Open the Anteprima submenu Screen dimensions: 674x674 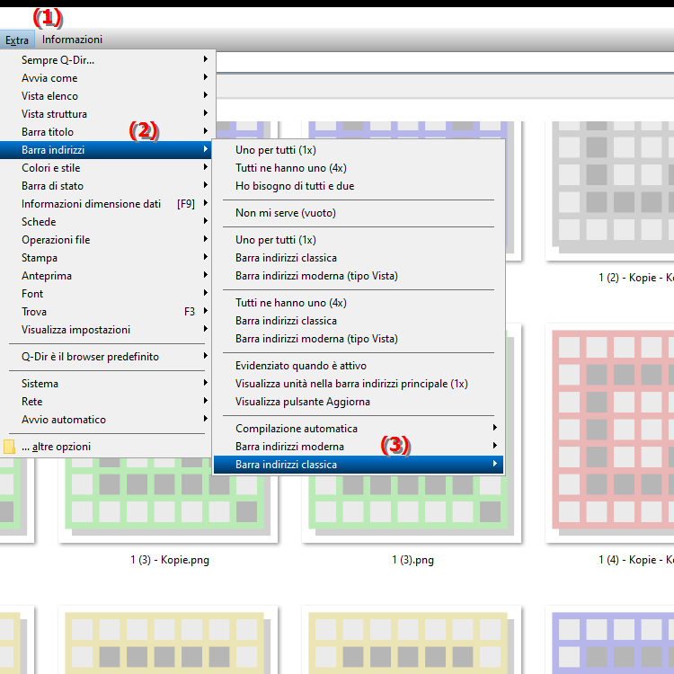[106, 276]
